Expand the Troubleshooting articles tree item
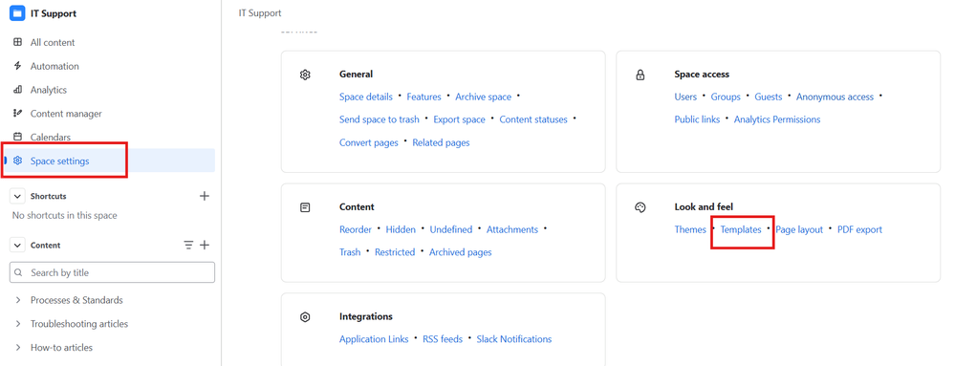955x366 pixels. tap(17, 324)
